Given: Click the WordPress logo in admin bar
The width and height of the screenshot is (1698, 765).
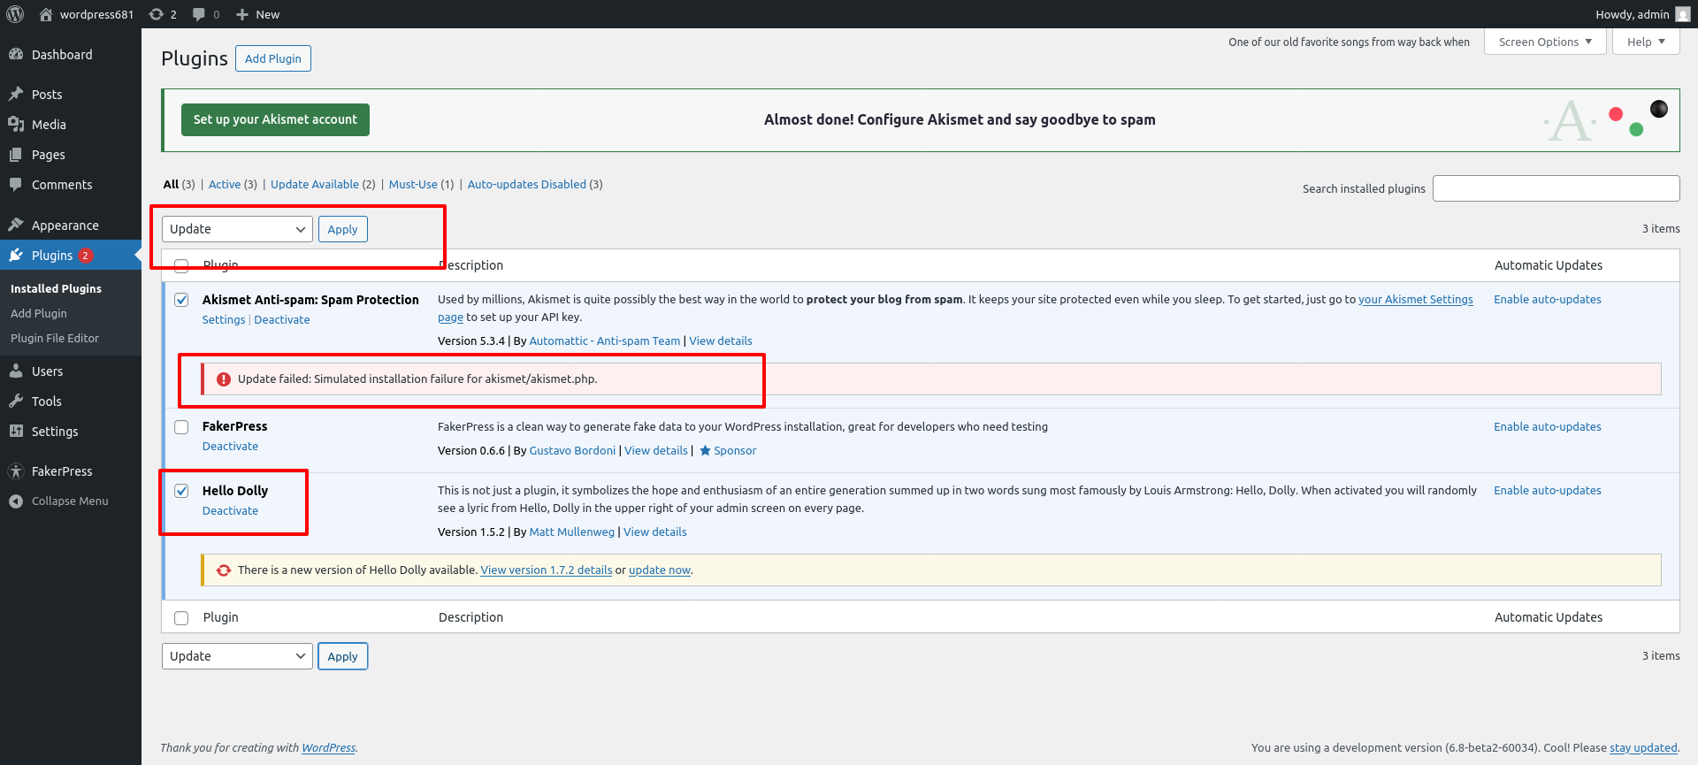Looking at the screenshot, I should click(x=15, y=14).
